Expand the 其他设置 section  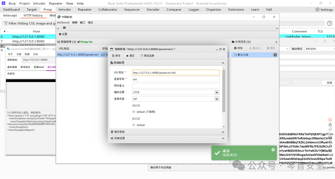coord(223,139)
